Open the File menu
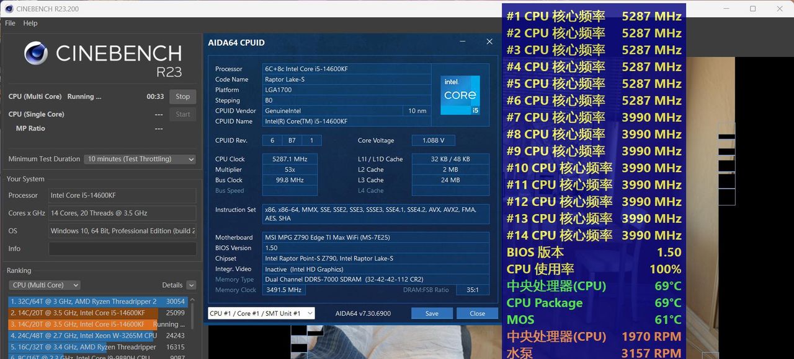 (x=10, y=23)
